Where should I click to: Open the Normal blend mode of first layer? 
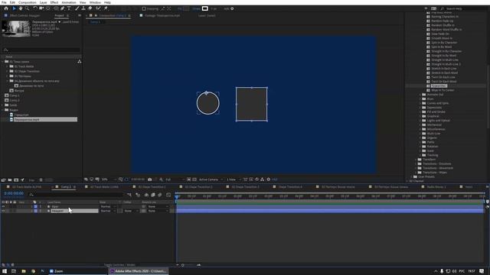coord(108,206)
